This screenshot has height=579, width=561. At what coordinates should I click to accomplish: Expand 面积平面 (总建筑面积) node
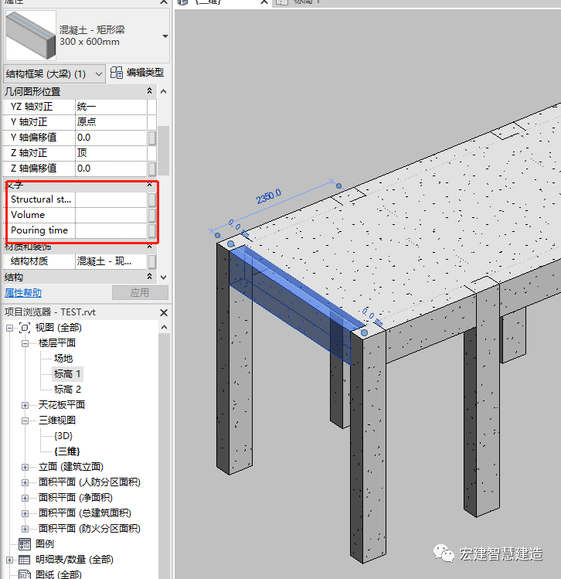(x=25, y=514)
